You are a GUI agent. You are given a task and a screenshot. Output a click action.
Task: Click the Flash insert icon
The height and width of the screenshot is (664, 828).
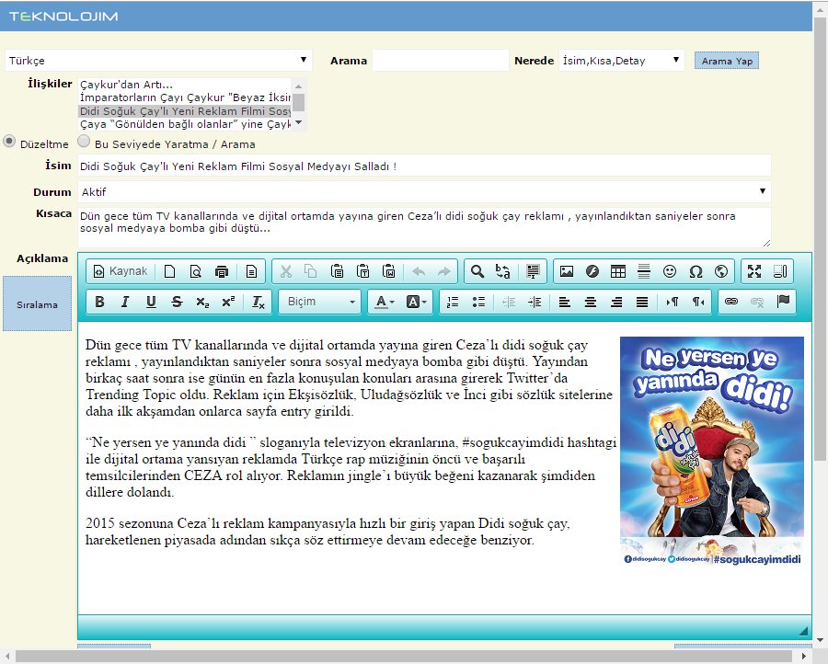point(592,271)
